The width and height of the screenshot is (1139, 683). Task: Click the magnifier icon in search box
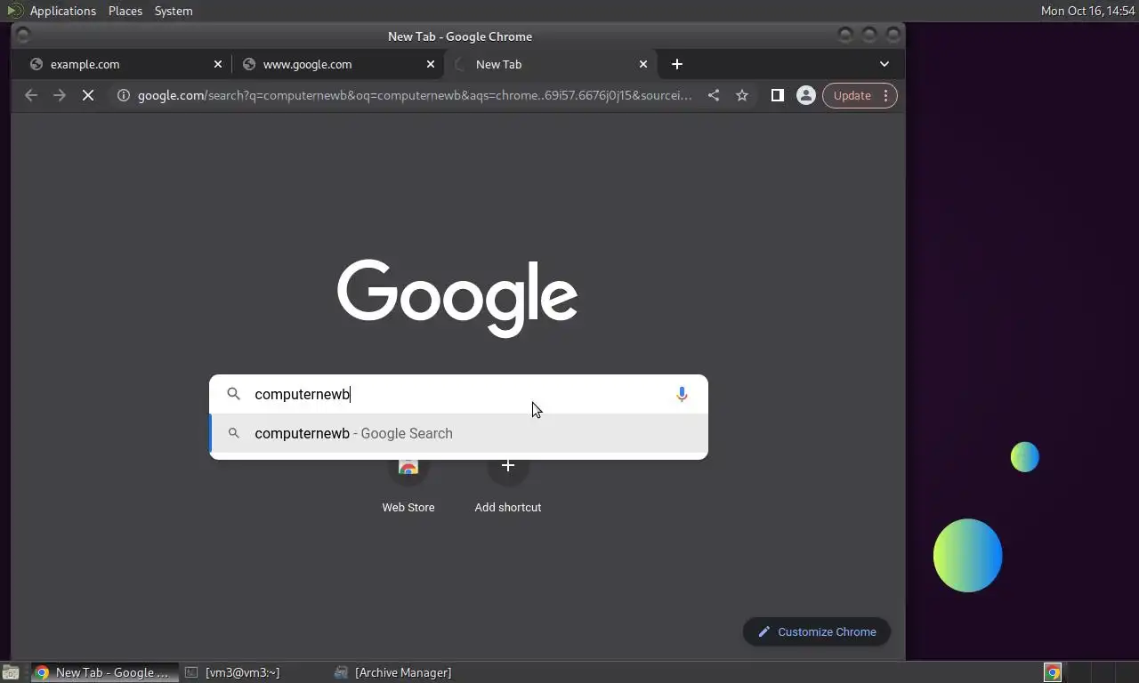(233, 394)
